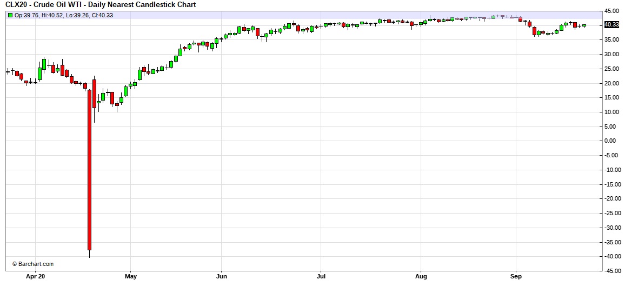Screen dimensions: 625x293
Task: Click the last green candle near 40.33
Action: coord(584,25)
